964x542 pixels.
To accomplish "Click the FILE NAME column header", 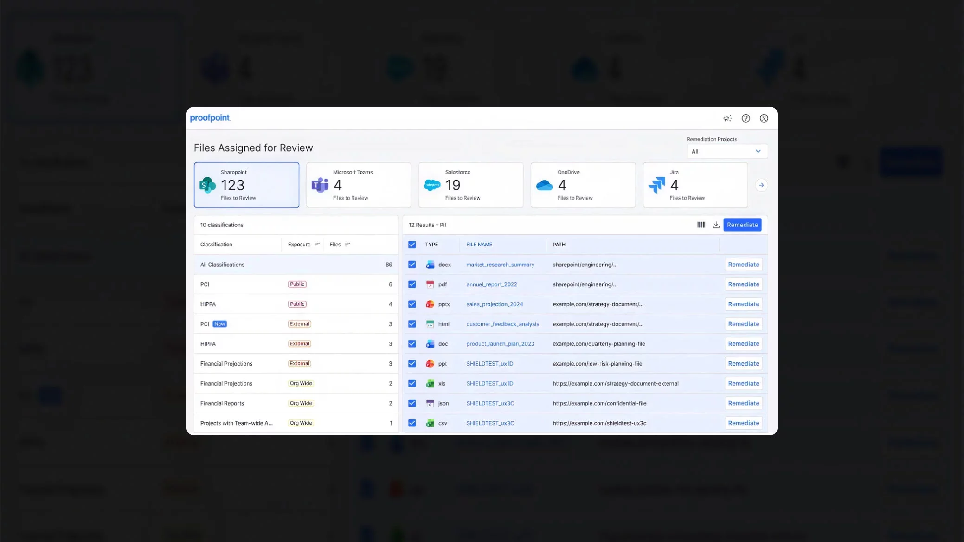I will [x=479, y=245].
